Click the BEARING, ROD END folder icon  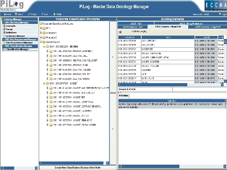[x=51, y=70]
